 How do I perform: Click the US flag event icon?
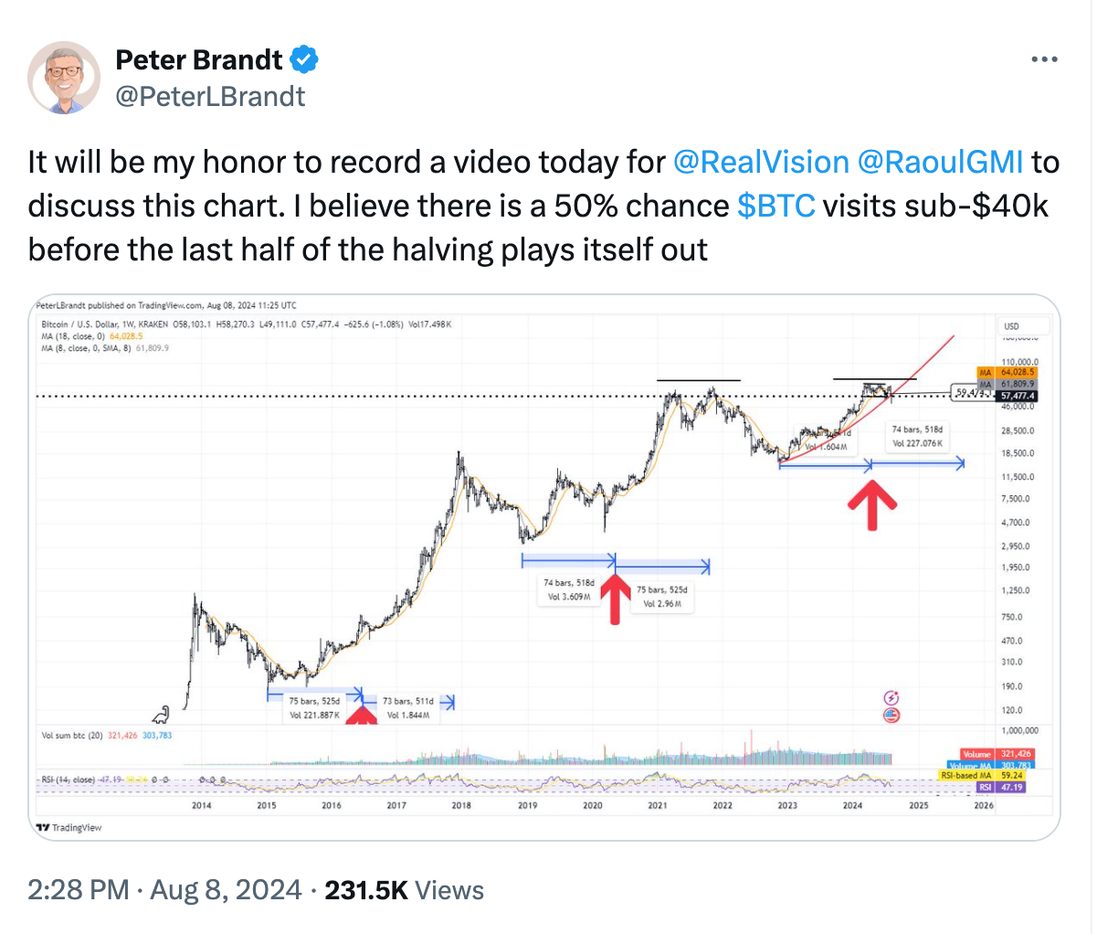tap(892, 715)
